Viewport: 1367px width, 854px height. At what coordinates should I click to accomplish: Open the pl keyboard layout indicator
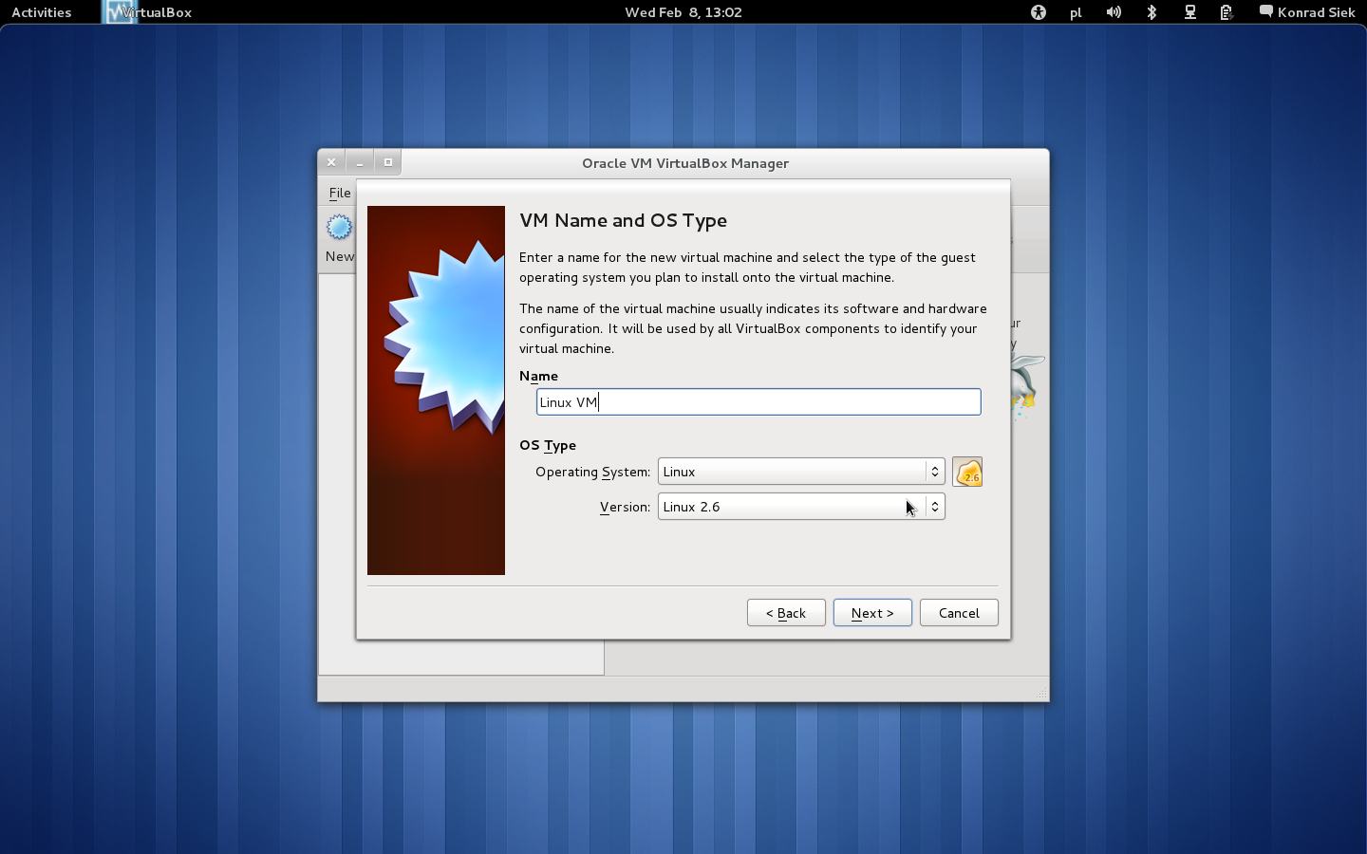1076,12
